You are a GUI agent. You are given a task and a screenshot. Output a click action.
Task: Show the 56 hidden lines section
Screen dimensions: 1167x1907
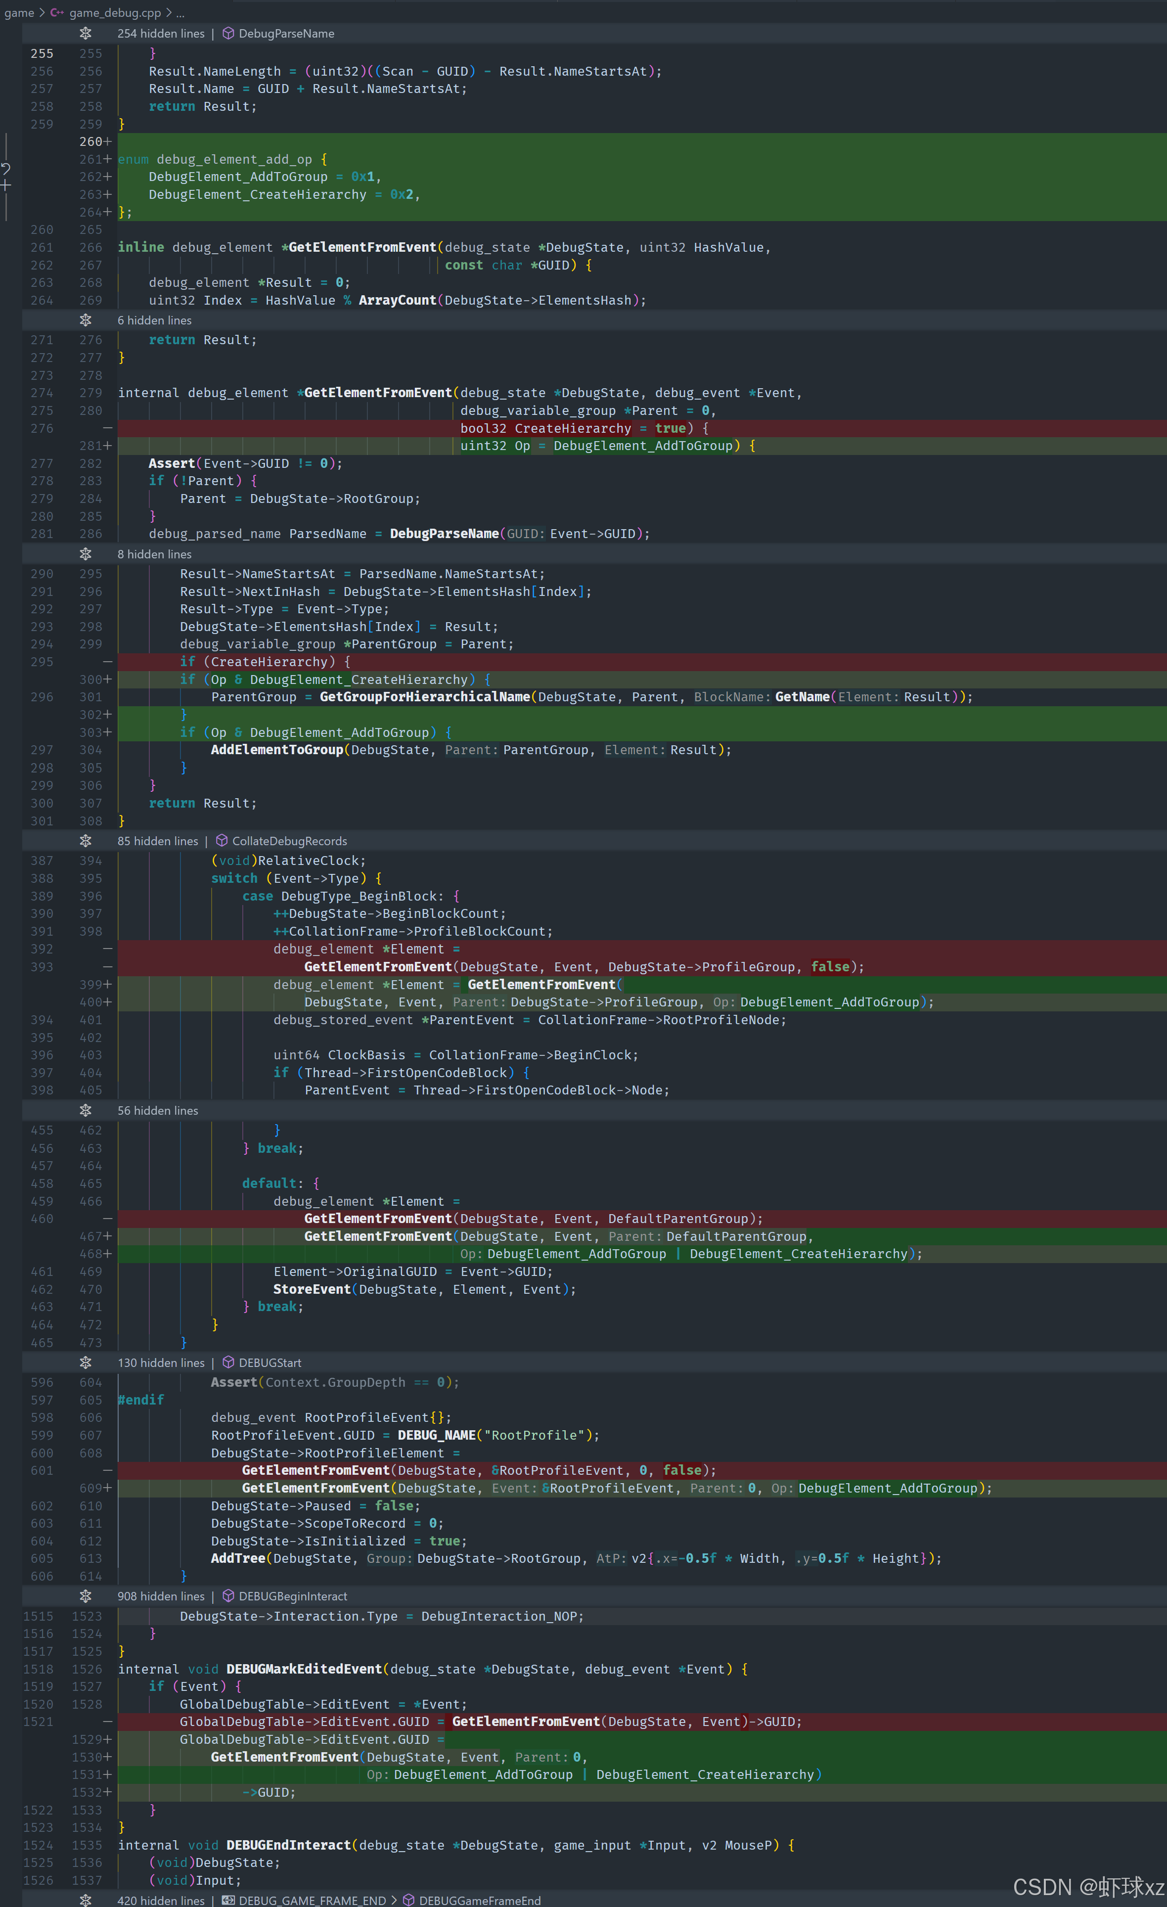[x=85, y=1110]
